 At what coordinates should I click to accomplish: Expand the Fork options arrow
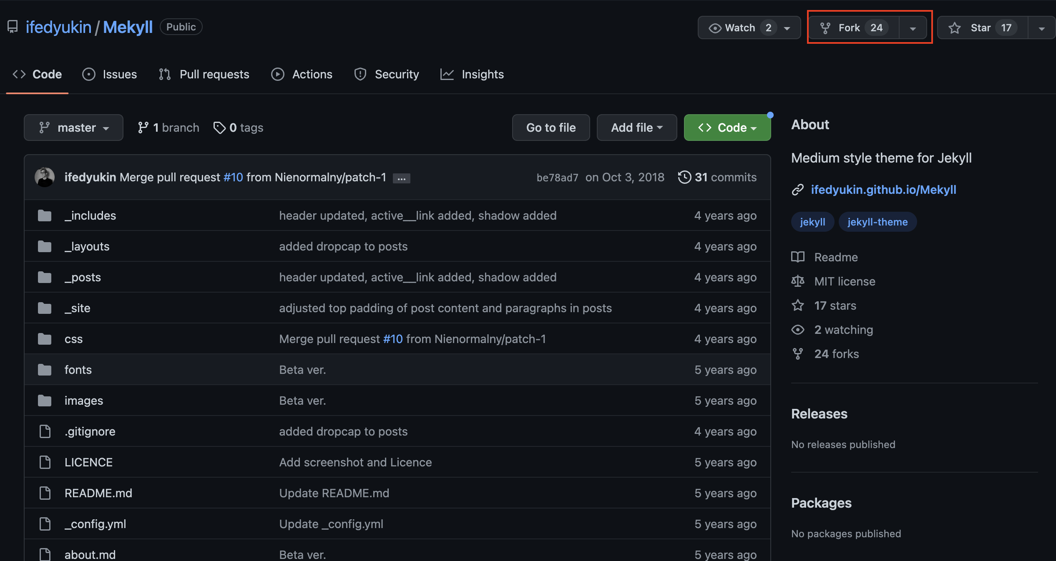click(x=913, y=28)
